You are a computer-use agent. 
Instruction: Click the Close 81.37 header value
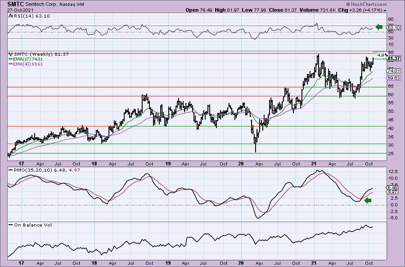282,10
